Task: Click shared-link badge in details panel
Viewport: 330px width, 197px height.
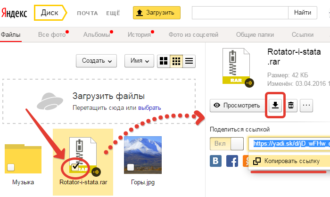Action: [249, 83]
